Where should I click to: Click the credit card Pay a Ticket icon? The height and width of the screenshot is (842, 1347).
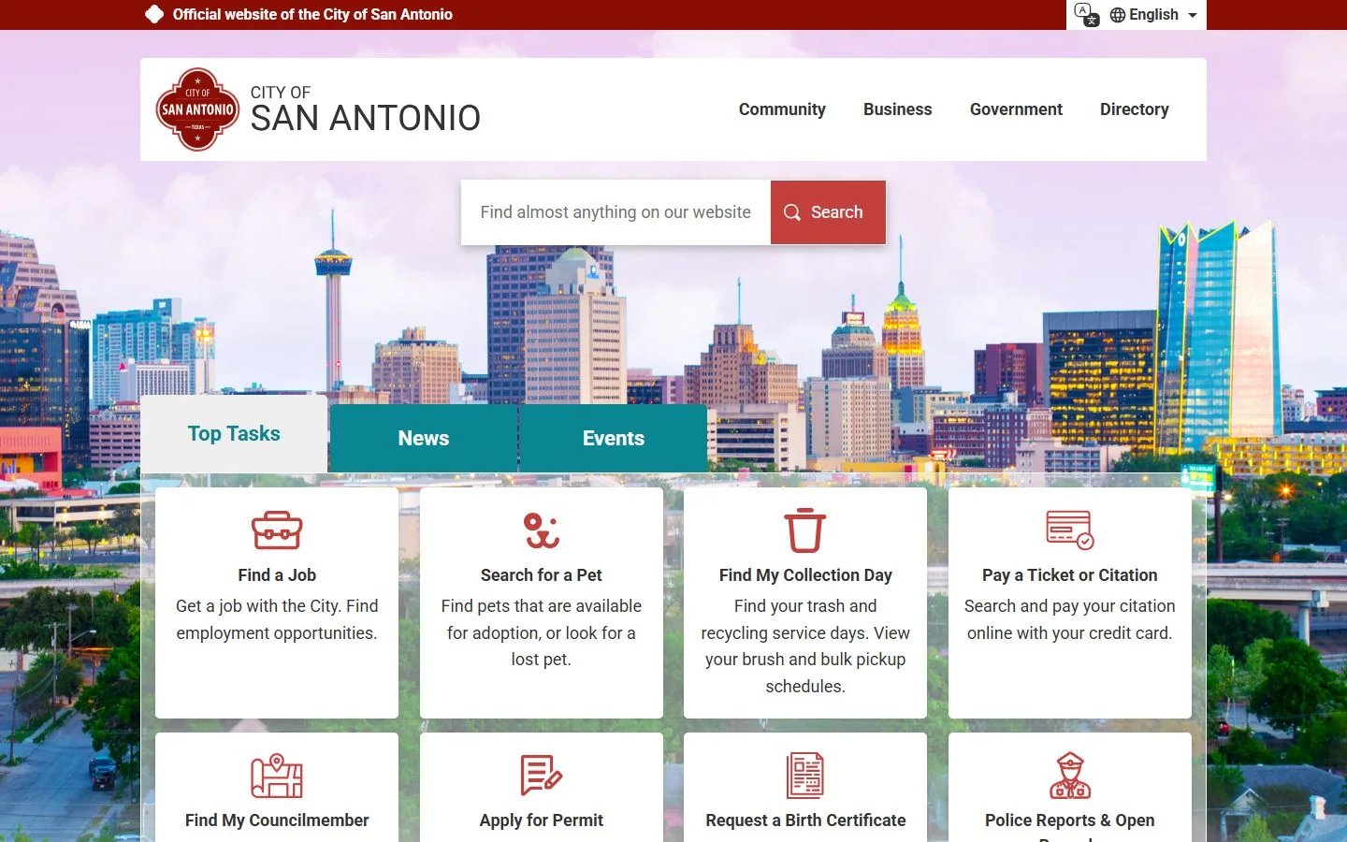coord(1070,530)
